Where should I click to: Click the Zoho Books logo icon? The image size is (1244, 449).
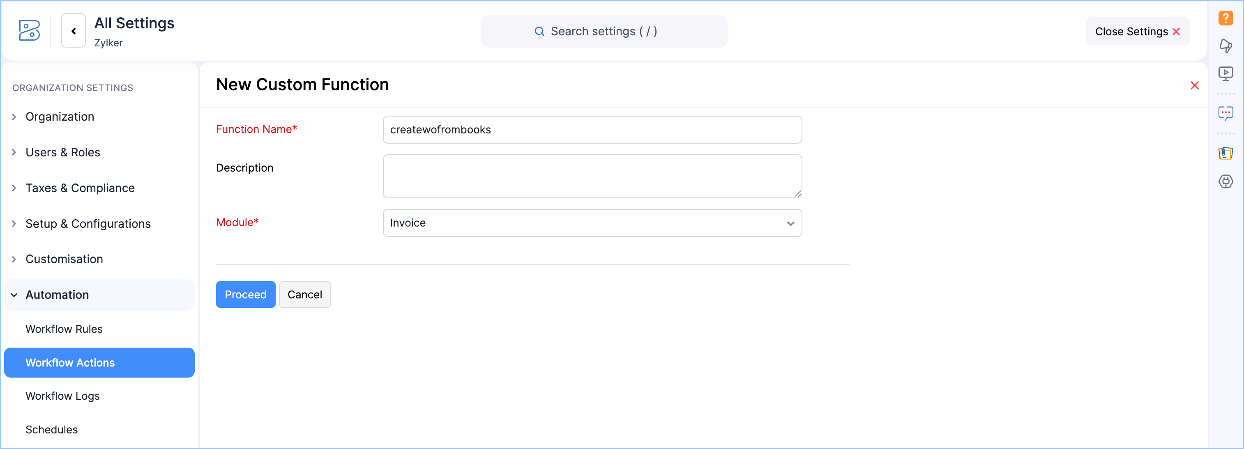point(30,30)
